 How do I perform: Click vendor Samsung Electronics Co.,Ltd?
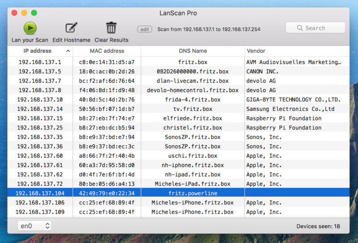pyautogui.click(x=290, y=109)
